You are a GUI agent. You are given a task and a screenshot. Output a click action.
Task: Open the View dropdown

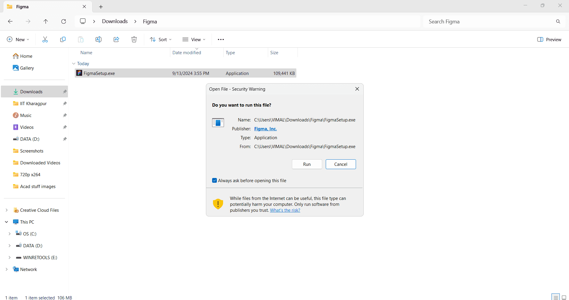tap(194, 39)
